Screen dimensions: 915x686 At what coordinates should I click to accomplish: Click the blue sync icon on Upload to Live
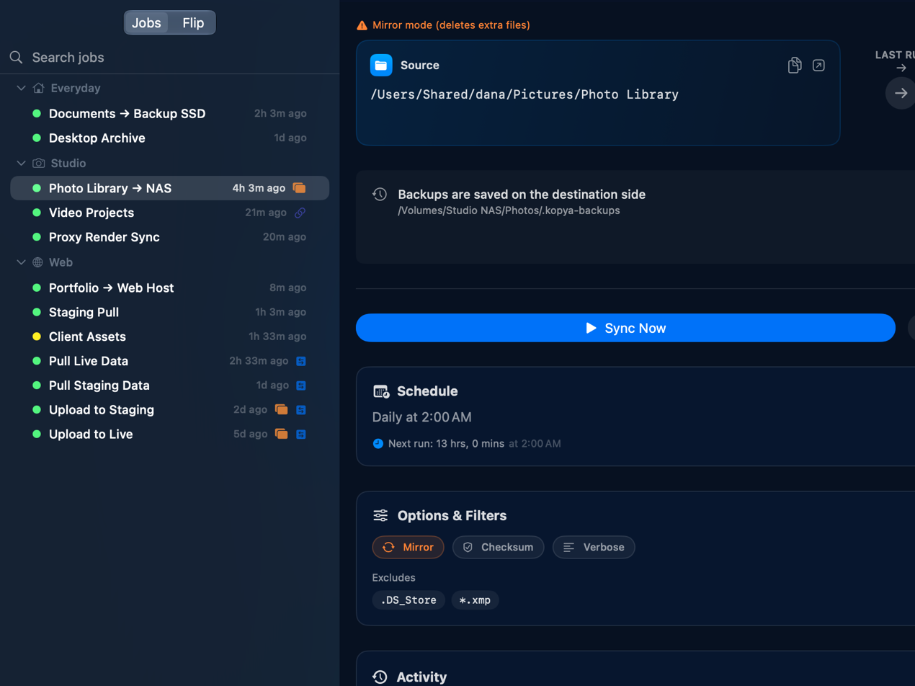pyautogui.click(x=301, y=435)
